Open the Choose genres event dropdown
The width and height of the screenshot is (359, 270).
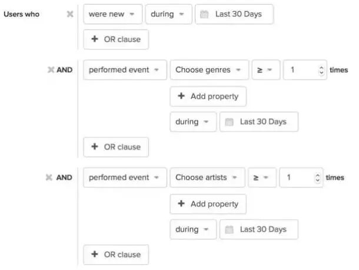coord(208,70)
